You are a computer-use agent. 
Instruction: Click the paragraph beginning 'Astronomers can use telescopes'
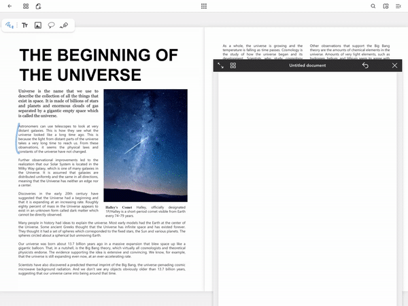click(58, 139)
